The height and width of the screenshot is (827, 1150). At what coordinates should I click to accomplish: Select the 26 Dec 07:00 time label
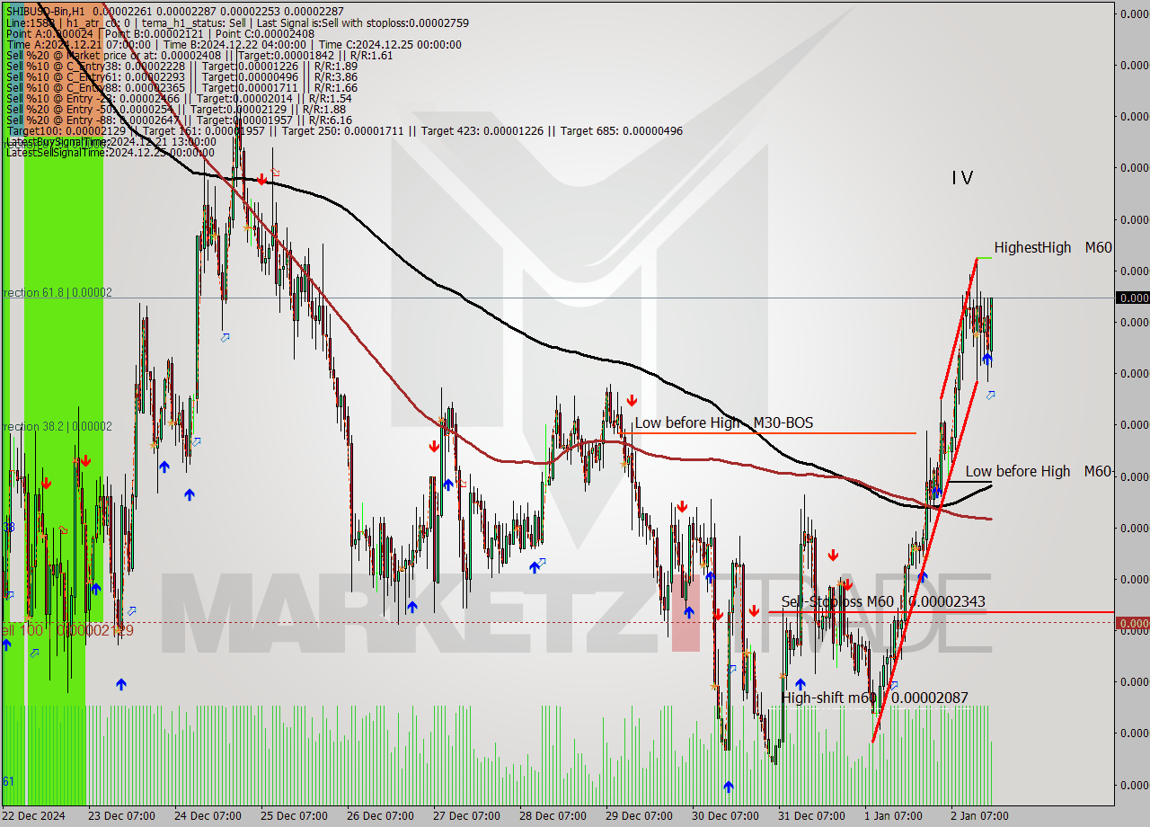pyautogui.click(x=380, y=816)
